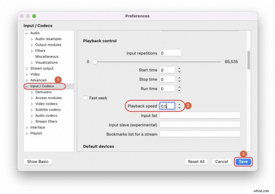Expand Access modules node
The height and width of the screenshot is (194, 275).
tap(32, 98)
